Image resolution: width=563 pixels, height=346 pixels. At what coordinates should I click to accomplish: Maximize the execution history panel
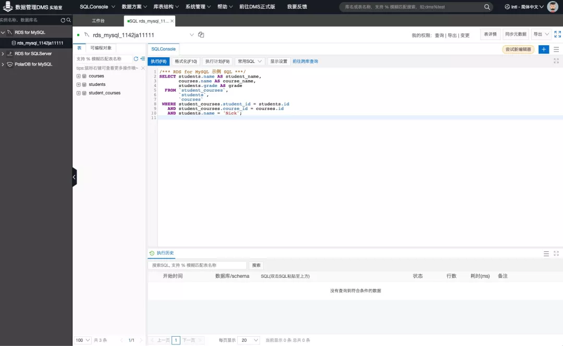[556, 253]
